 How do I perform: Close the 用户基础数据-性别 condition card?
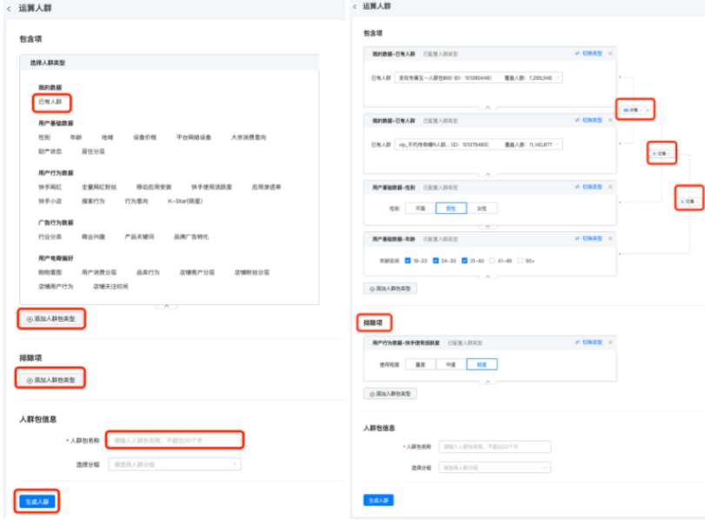609,188
